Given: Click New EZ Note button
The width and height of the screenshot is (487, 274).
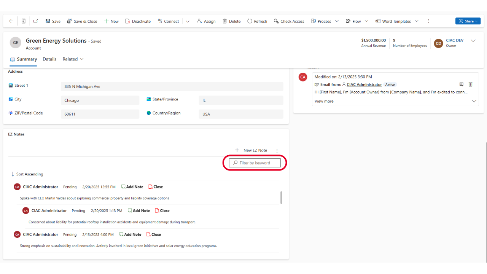Looking at the screenshot, I should (x=251, y=150).
